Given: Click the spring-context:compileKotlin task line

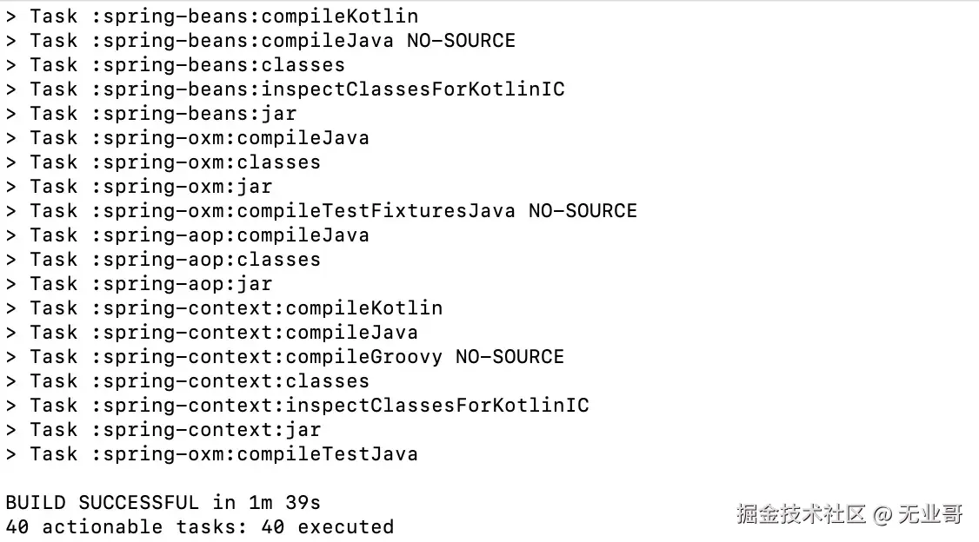Looking at the screenshot, I should pyautogui.click(x=223, y=308).
